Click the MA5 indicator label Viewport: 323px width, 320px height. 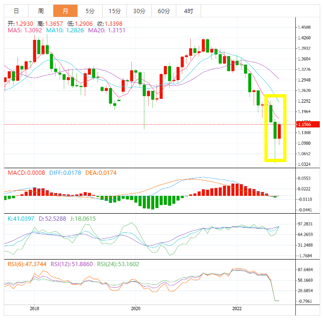(x=25, y=30)
